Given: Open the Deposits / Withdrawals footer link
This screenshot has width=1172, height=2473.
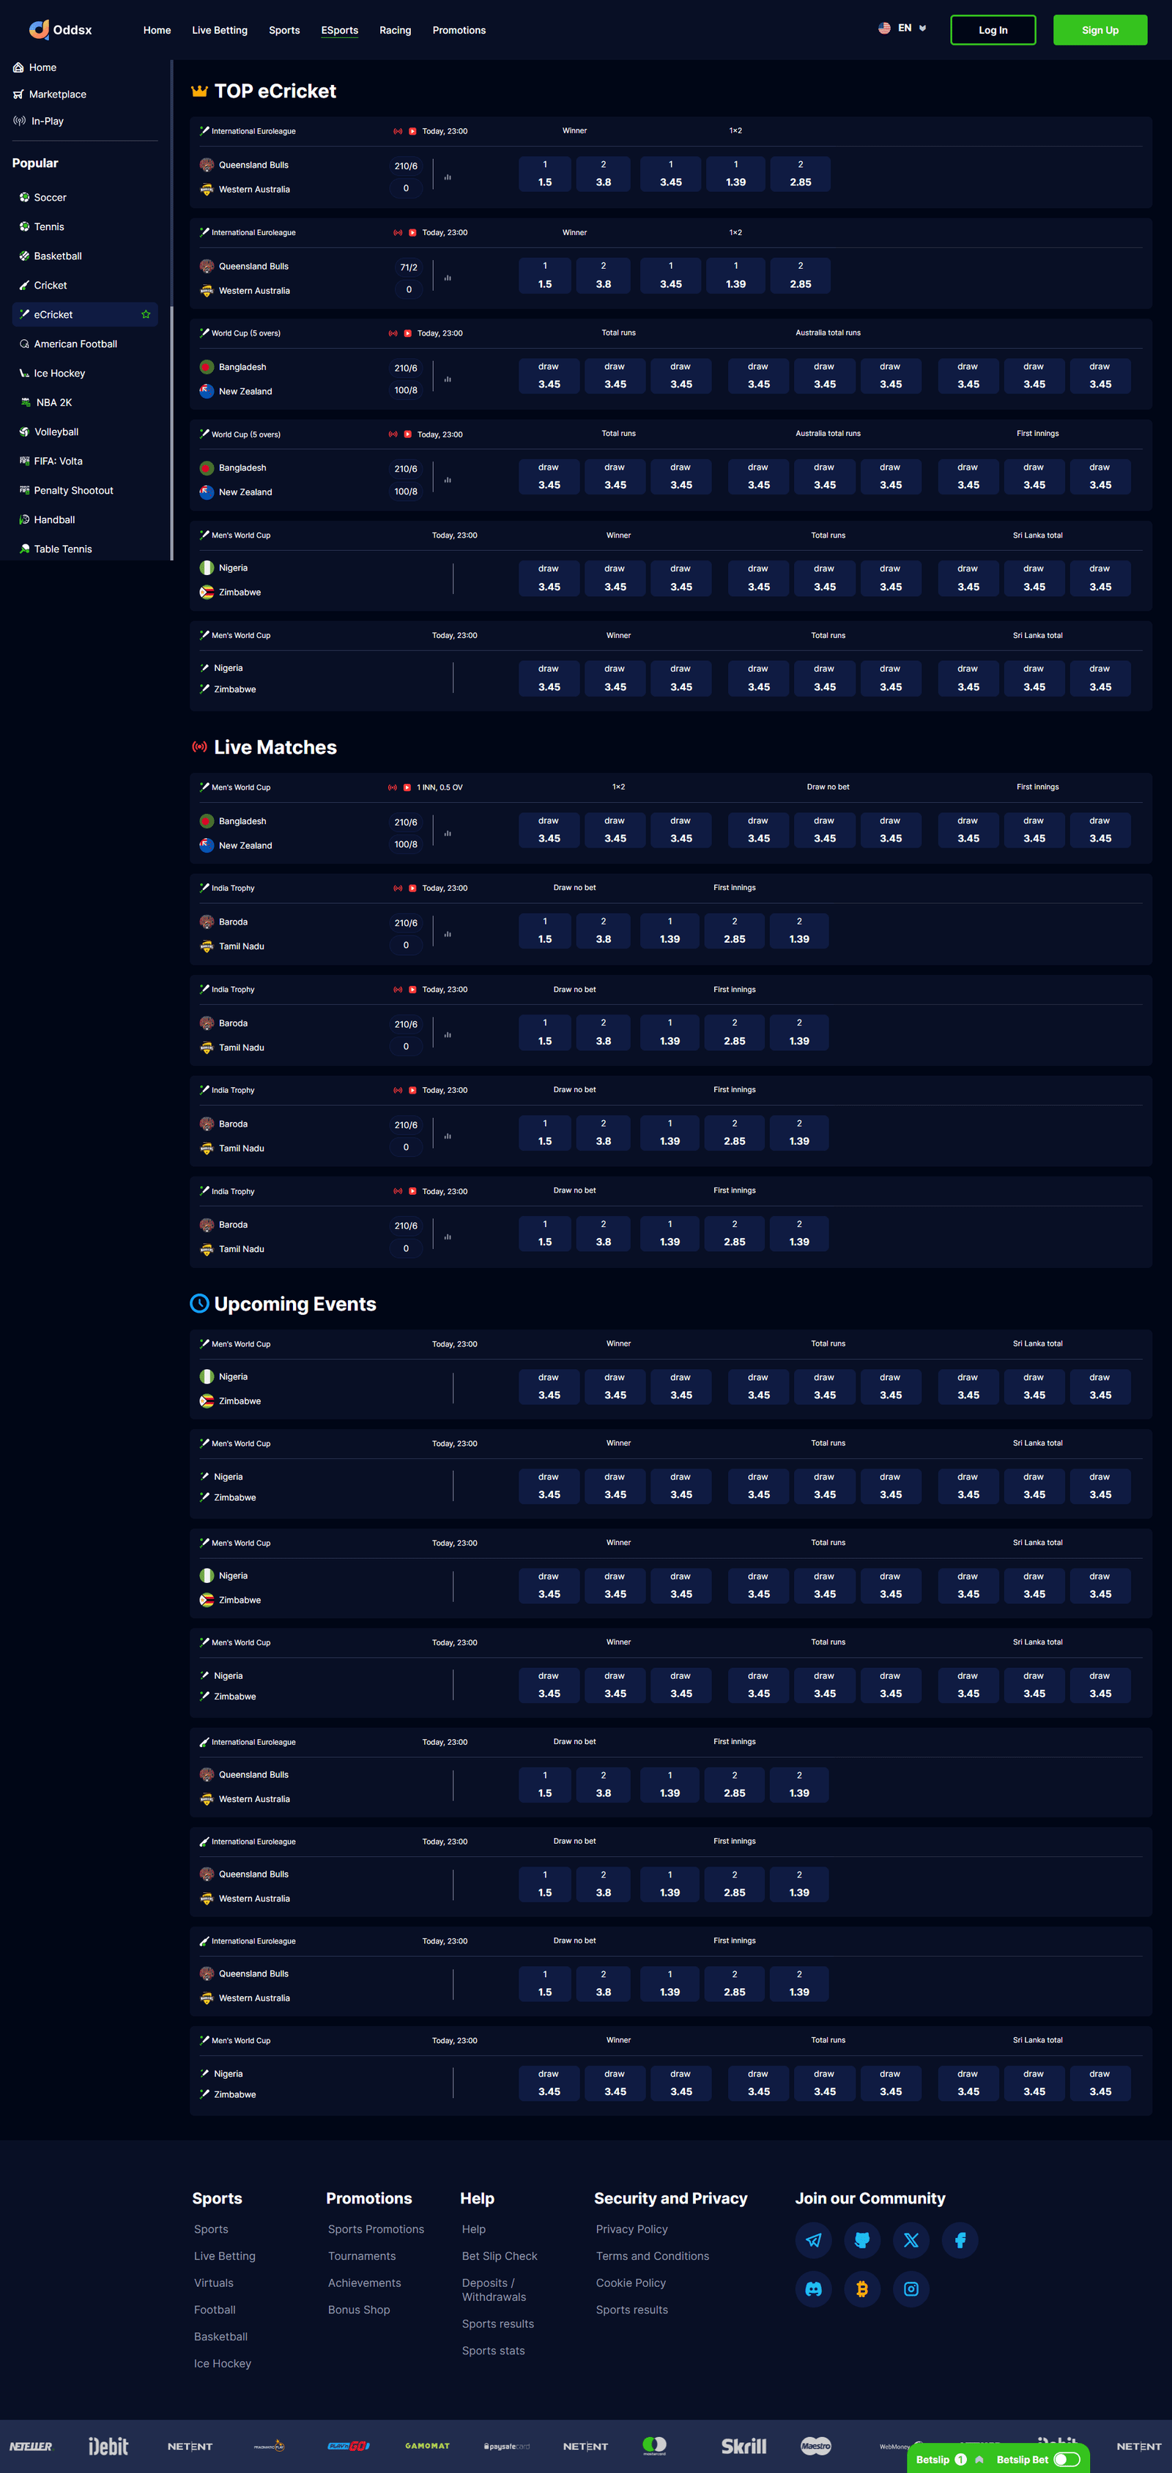Looking at the screenshot, I should pos(494,2290).
